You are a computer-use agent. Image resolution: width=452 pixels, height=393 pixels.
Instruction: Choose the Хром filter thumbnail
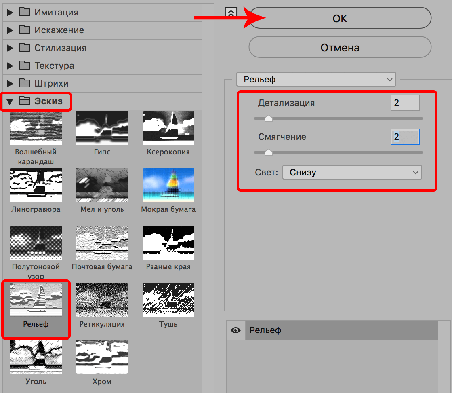tap(102, 357)
